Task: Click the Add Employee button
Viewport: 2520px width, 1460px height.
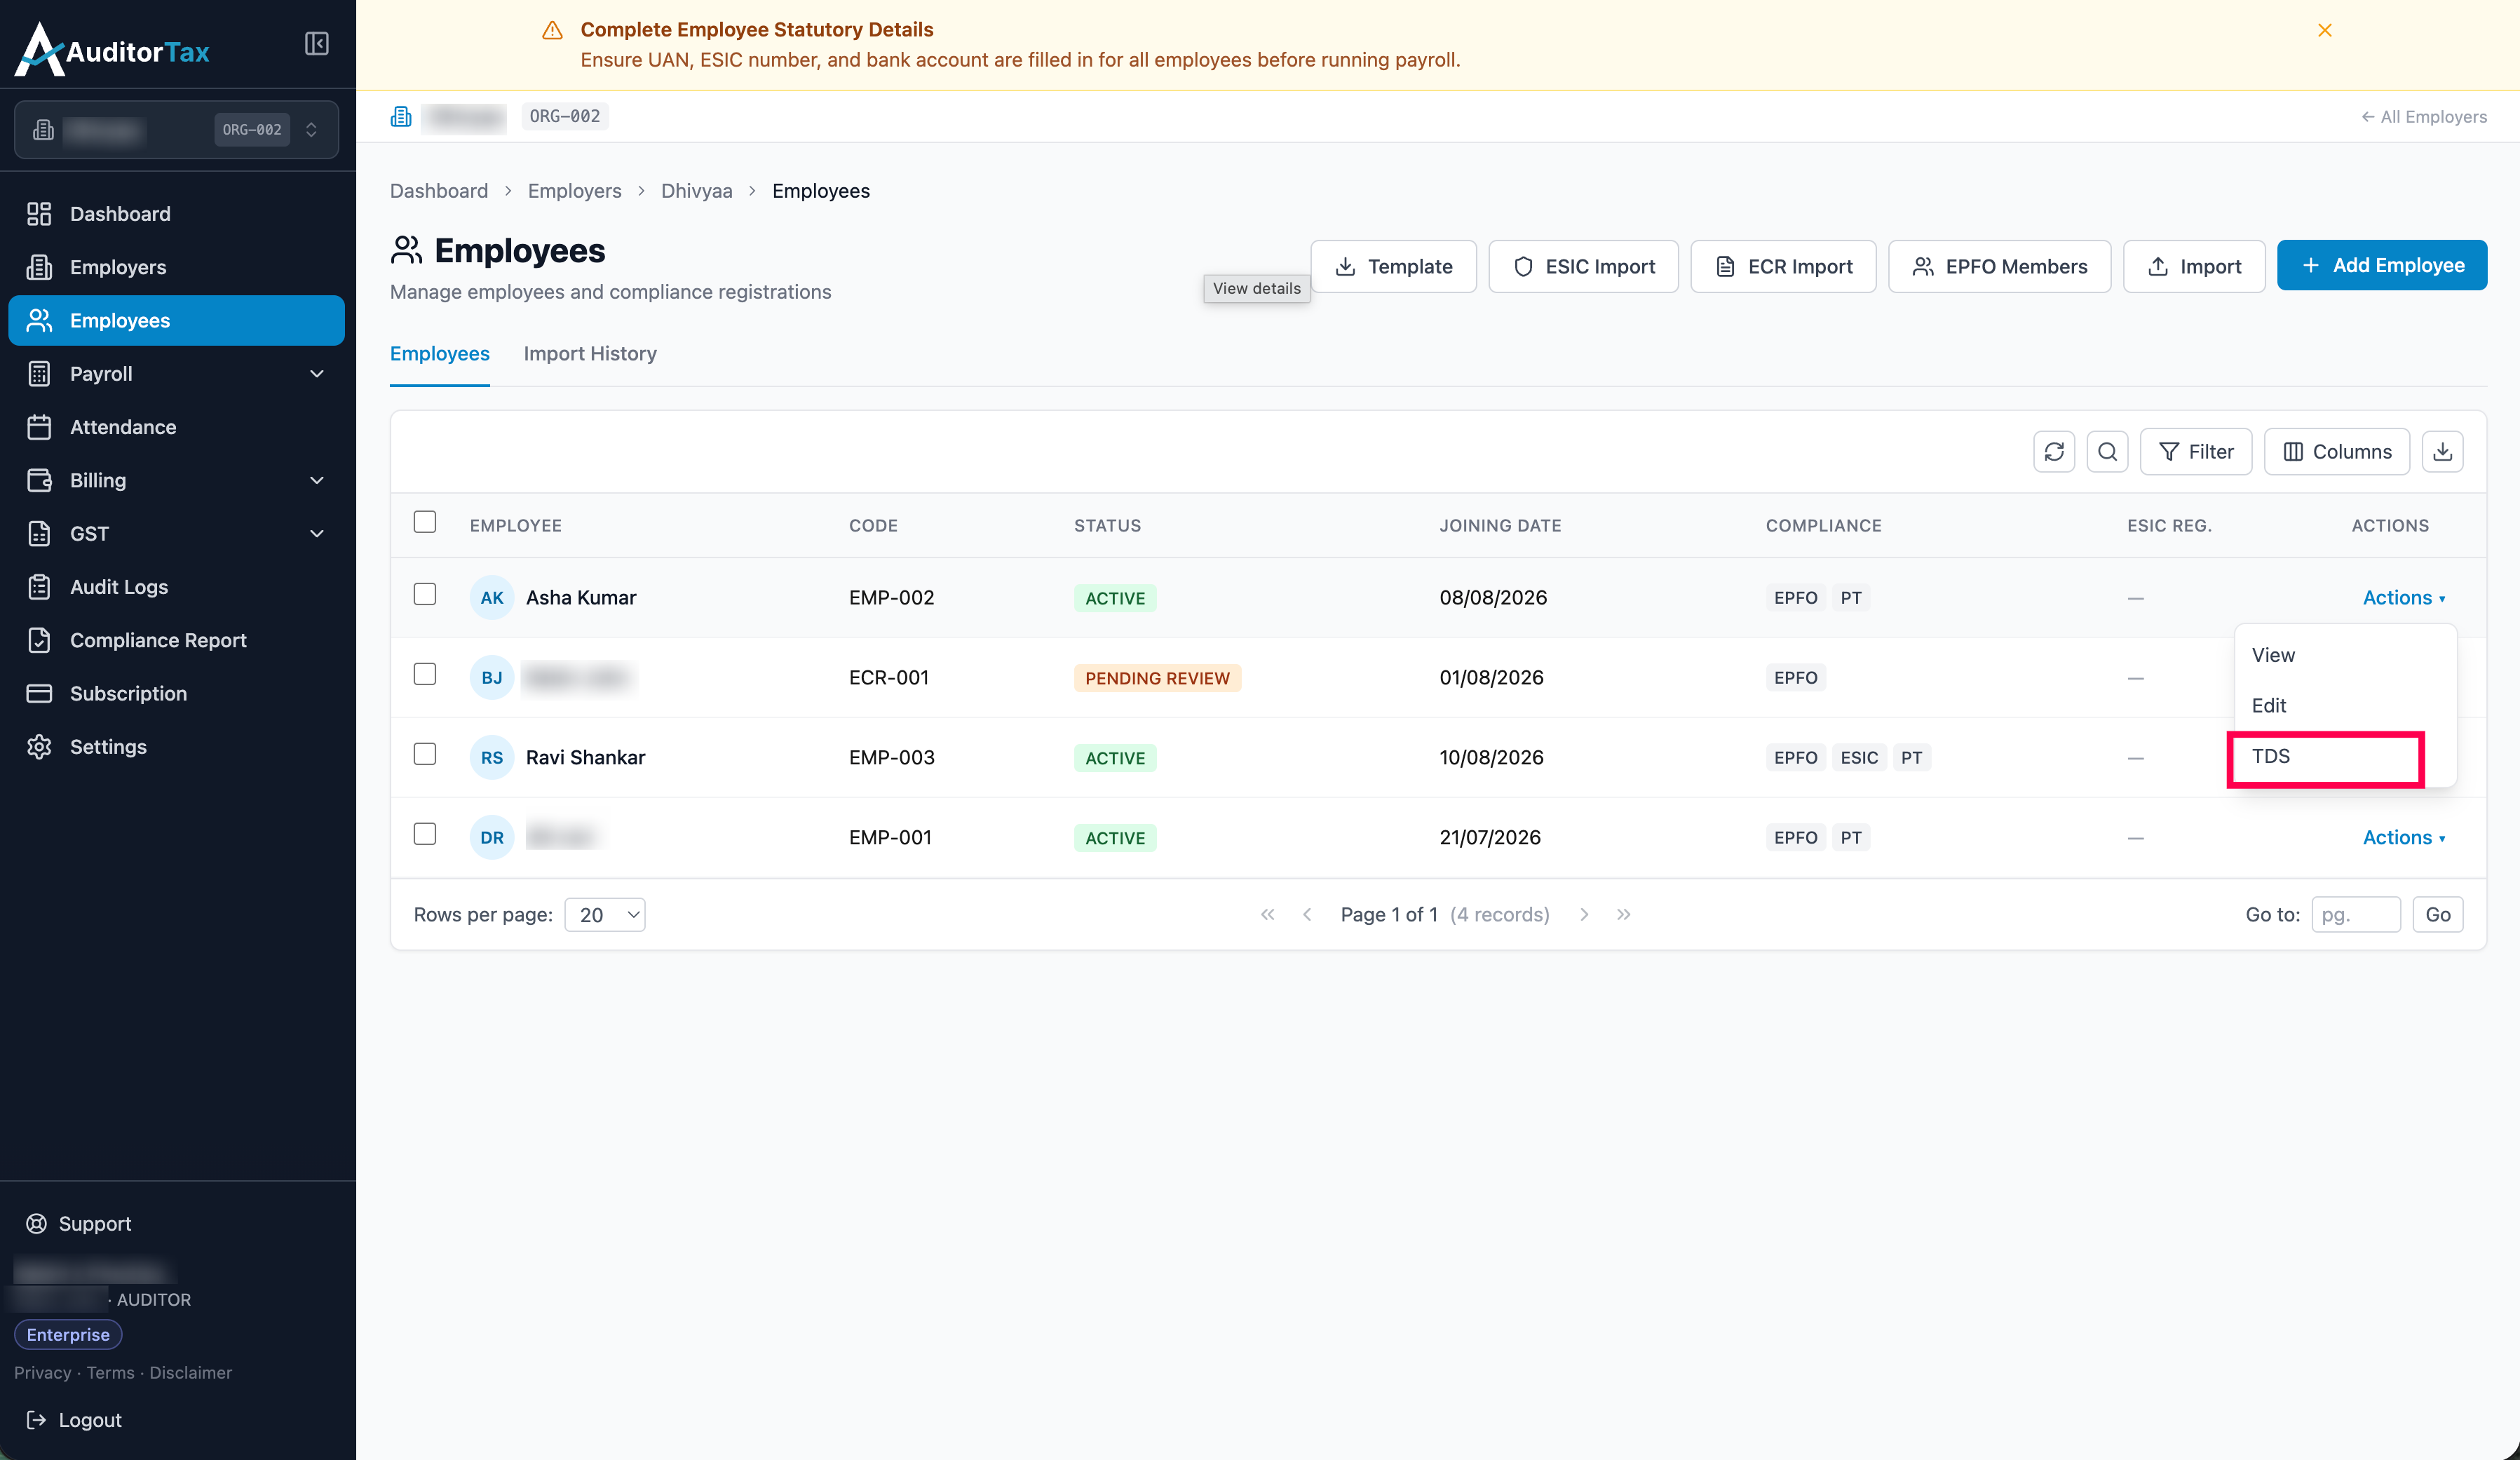Action: point(2382,266)
